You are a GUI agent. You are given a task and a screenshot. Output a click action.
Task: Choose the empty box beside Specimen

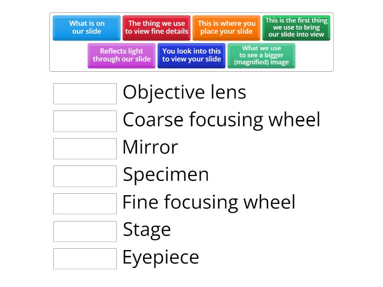[85, 176]
